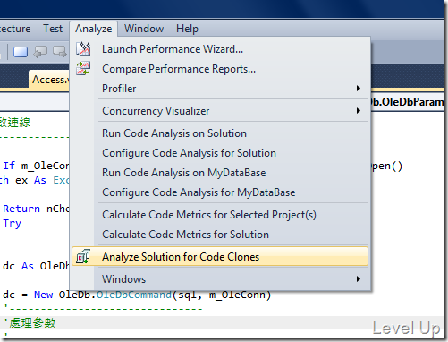Switch to the Access document tab
The height and width of the screenshot is (342, 448).
point(49,80)
